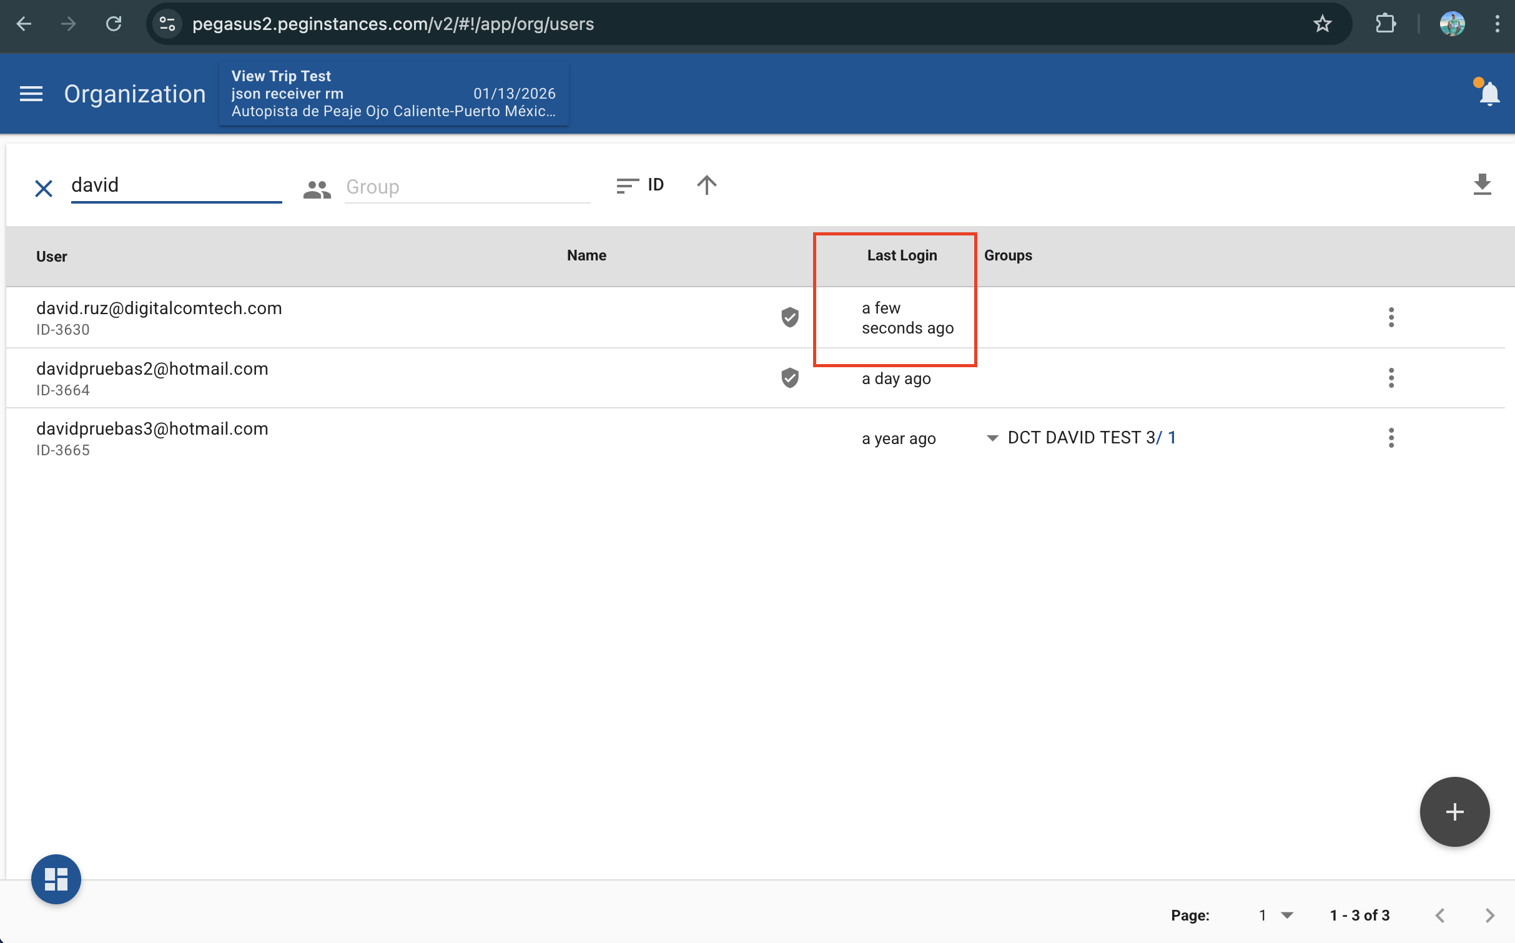
Task: Click the shield badge for davidpruebas2 user
Action: pos(790,378)
